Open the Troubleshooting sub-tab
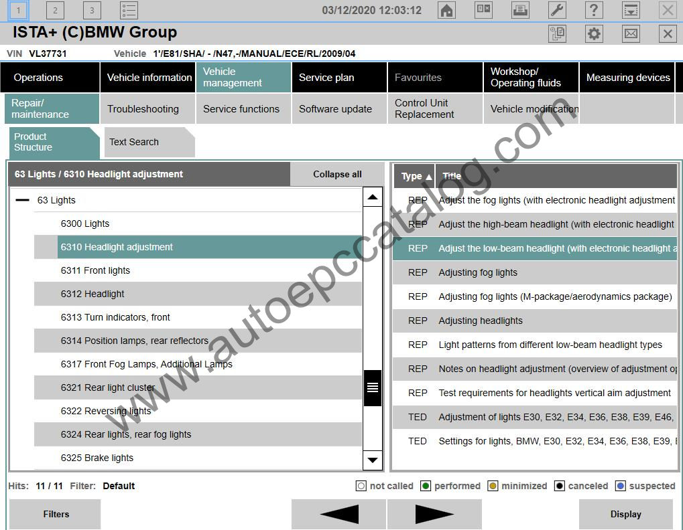 pos(147,108)
